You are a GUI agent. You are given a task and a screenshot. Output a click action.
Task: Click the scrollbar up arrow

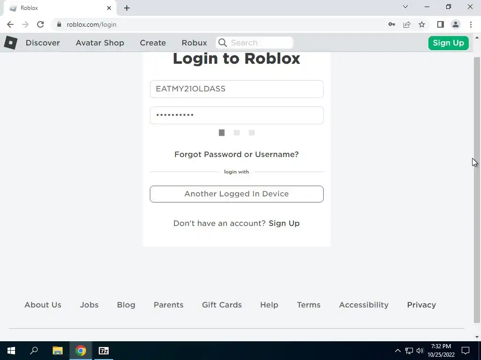(x=477, y=37)
